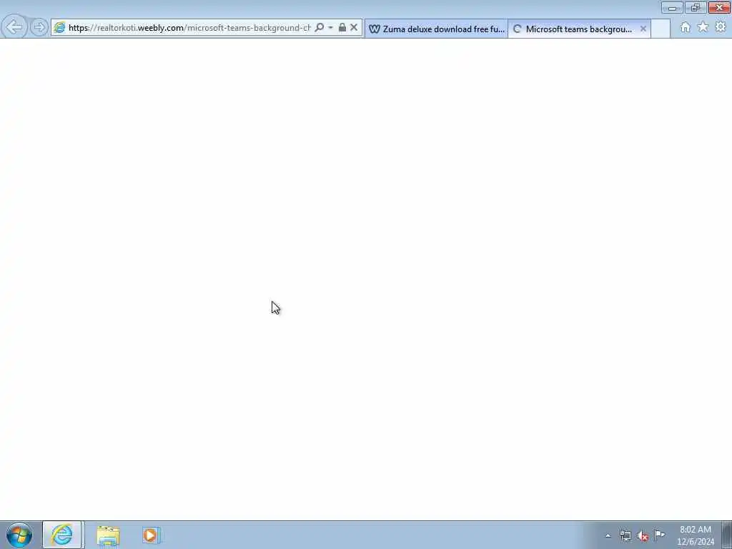Click the clock showing 8:02 AM
732x549 pixels.
tap(695, 535)
